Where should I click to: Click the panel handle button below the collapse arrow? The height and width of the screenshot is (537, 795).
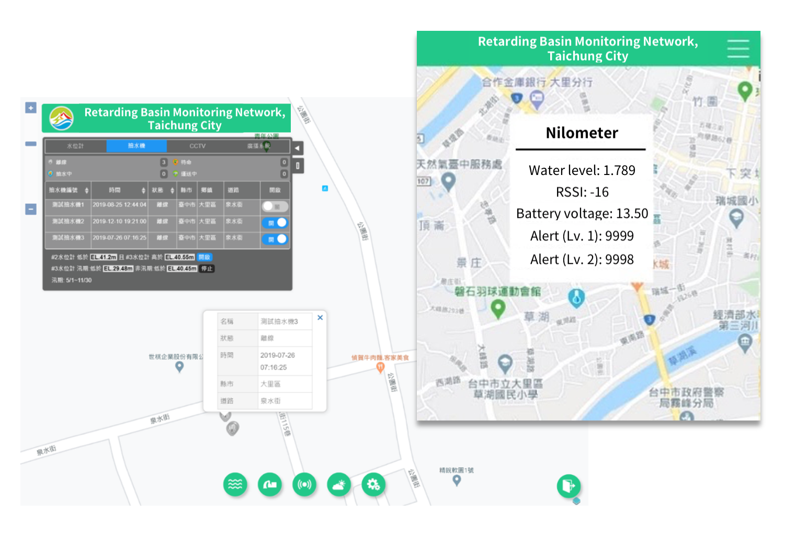297,166
